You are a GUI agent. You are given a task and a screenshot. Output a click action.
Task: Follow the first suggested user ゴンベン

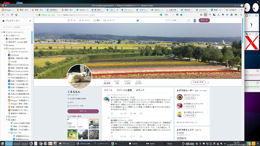click(x=190, y=98)
